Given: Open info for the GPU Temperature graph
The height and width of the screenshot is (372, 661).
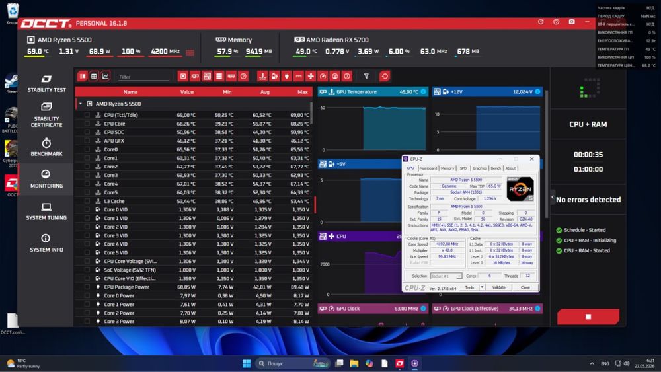Looking at the screenshot, I should click(423, 91).
